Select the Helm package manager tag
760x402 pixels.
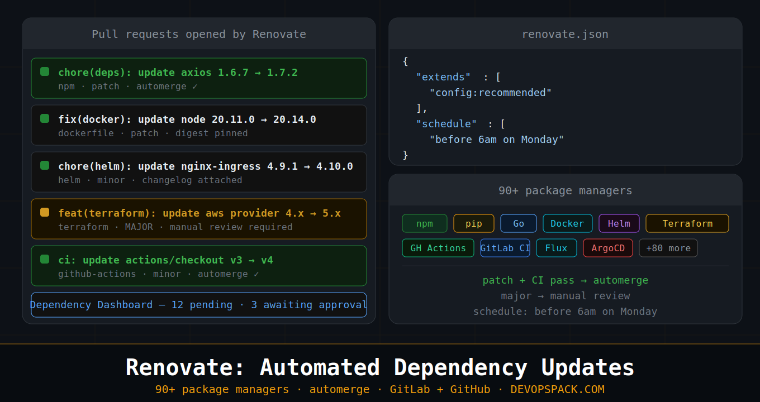619,223
